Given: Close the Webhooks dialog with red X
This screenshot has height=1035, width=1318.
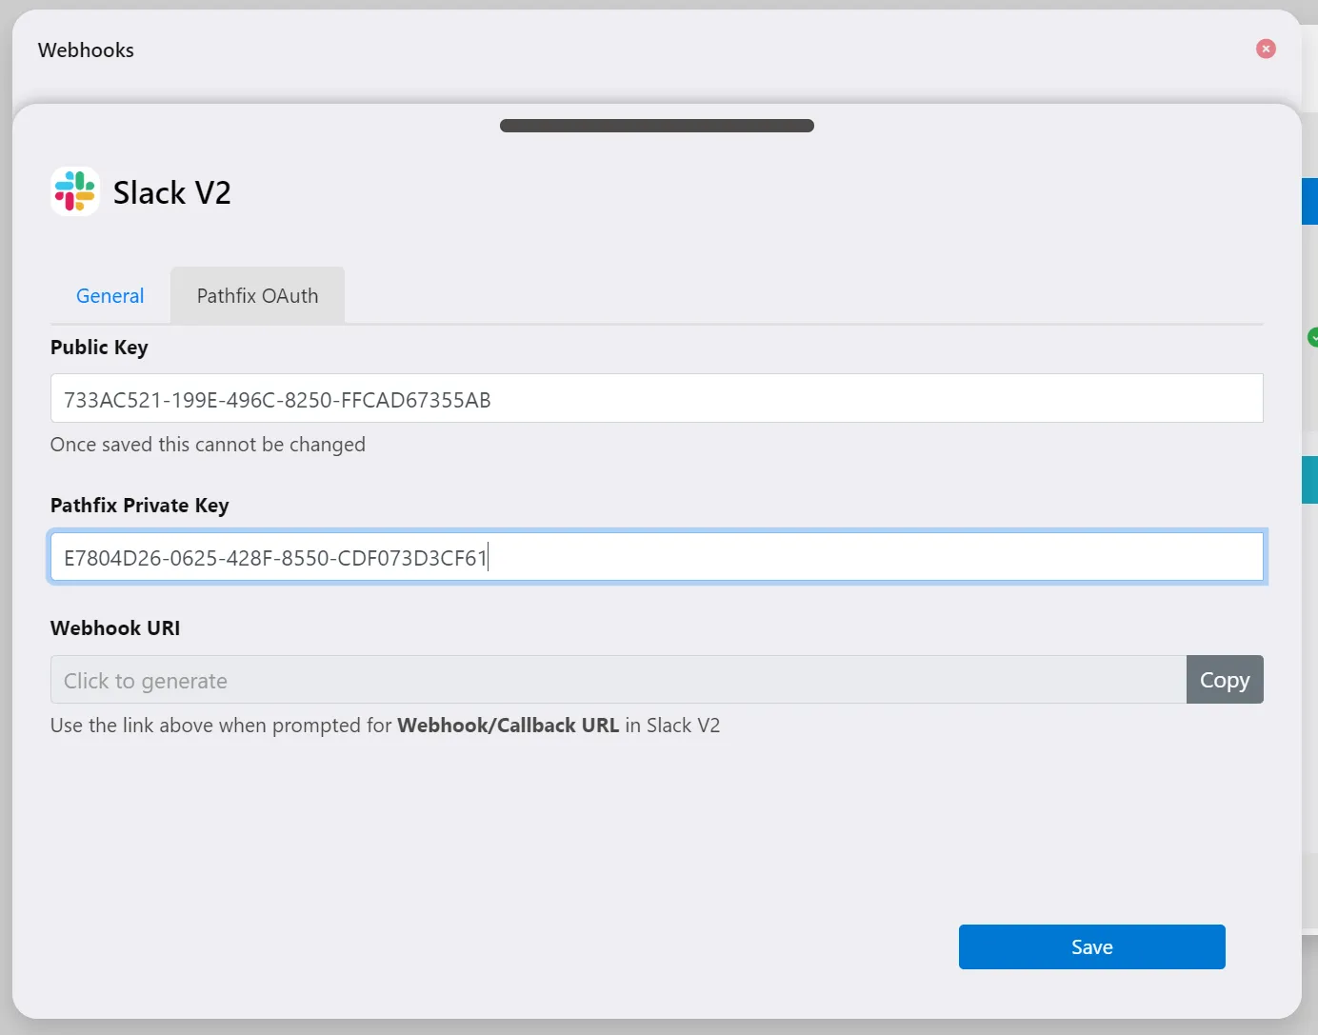Looking at the screenshot, I should 1266,49.
